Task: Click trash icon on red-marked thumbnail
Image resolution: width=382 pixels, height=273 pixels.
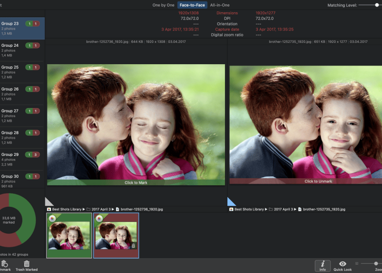Action: pyautogui.click(x=133, y=245)
